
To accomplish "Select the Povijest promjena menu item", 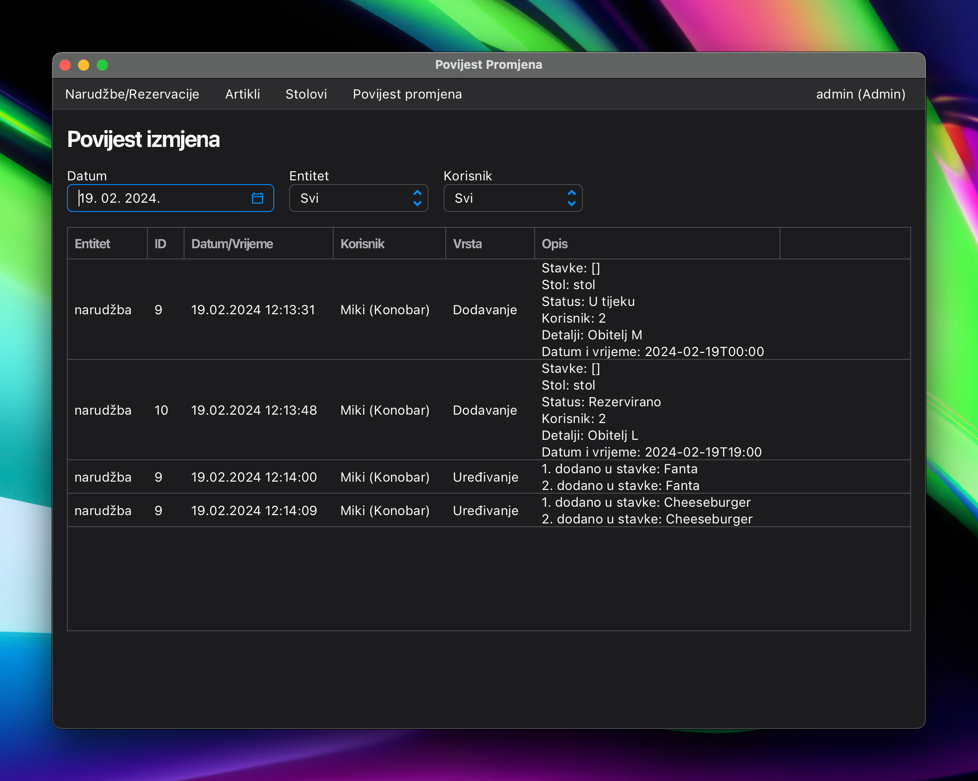I will click(x=407, y=94).
